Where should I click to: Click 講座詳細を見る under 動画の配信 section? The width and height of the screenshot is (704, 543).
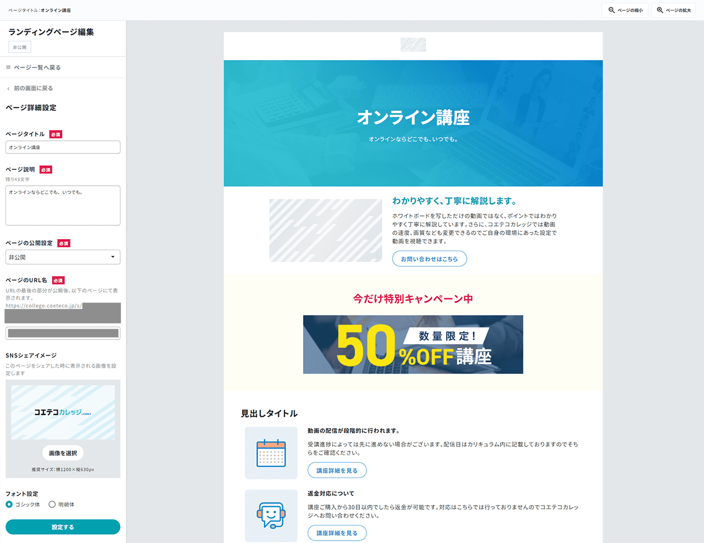coord(337,470)
